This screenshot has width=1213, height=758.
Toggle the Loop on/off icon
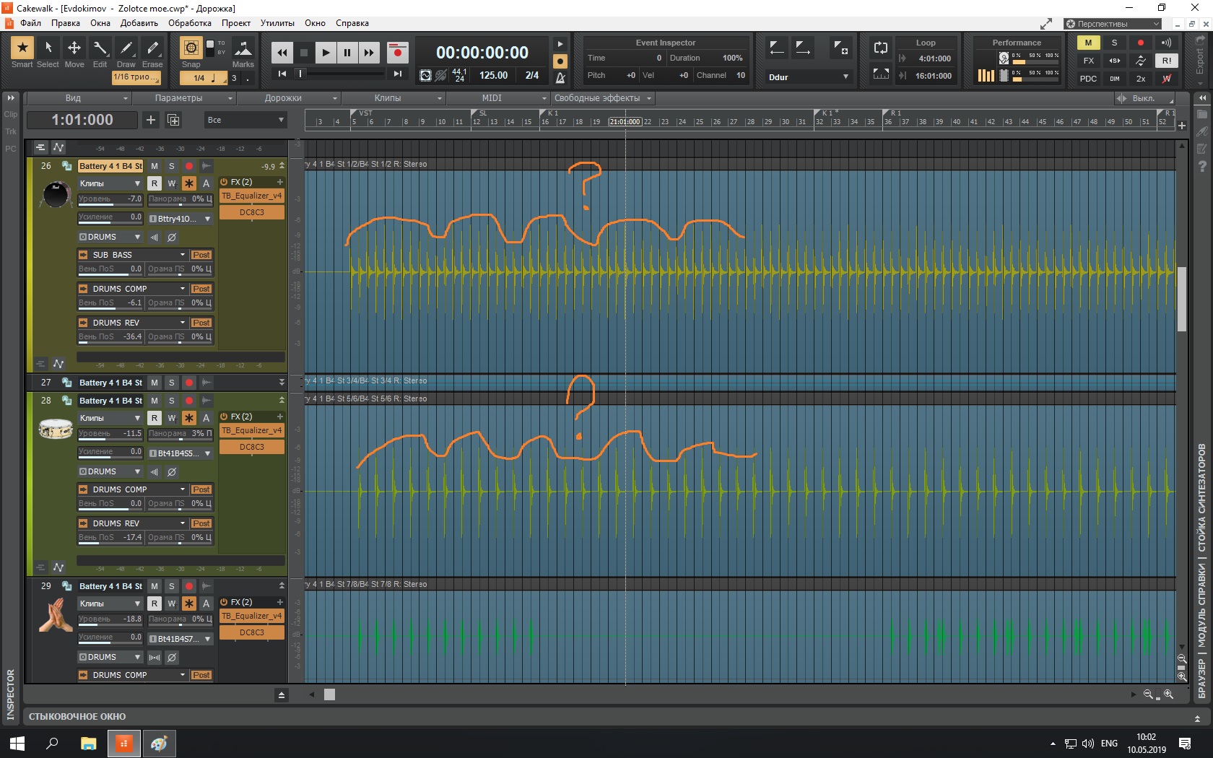880,48
